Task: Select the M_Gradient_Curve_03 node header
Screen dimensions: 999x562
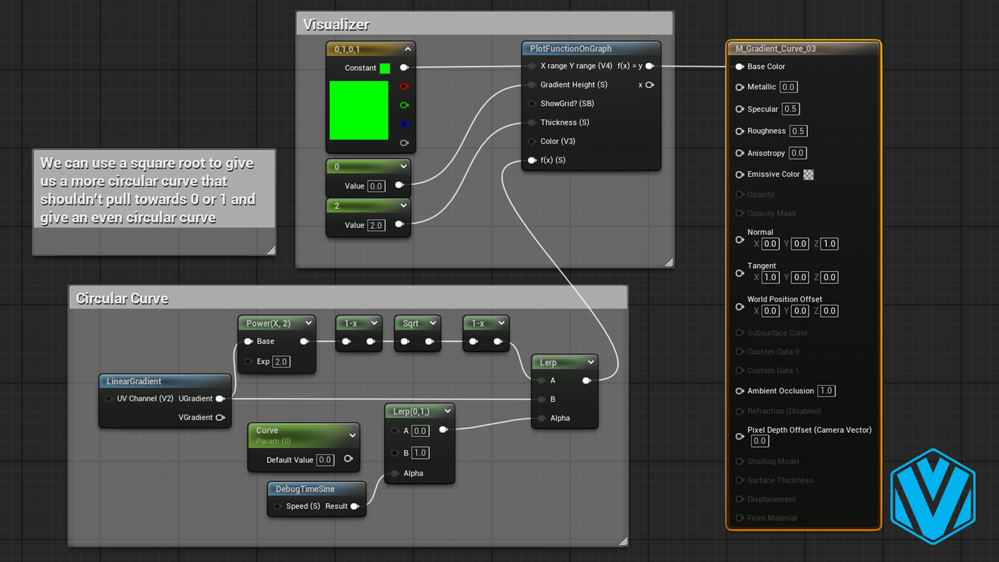Action: 775,49
